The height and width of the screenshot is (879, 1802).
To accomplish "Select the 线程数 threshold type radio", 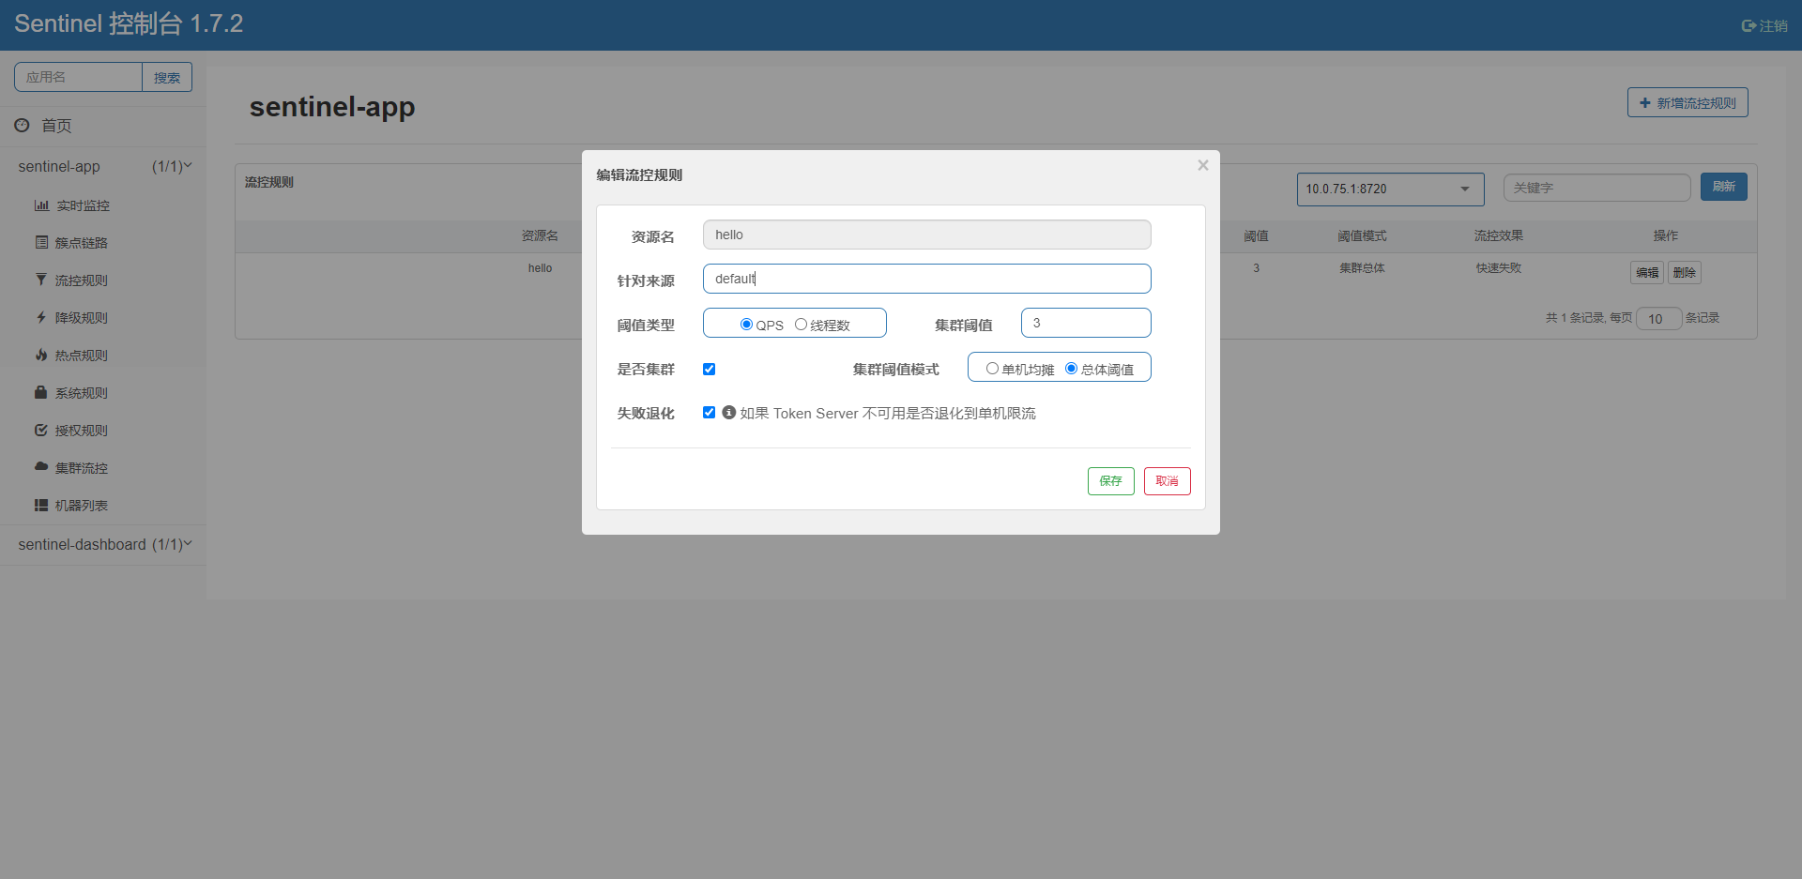I will [801, 325].
